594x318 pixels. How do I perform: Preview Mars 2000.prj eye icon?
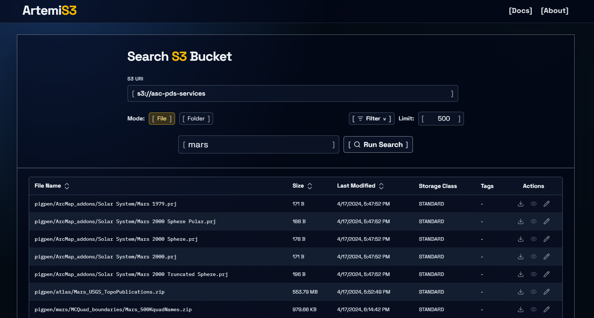click(534, 257)
